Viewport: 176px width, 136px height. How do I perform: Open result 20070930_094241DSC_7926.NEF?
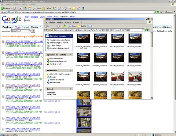23,107
